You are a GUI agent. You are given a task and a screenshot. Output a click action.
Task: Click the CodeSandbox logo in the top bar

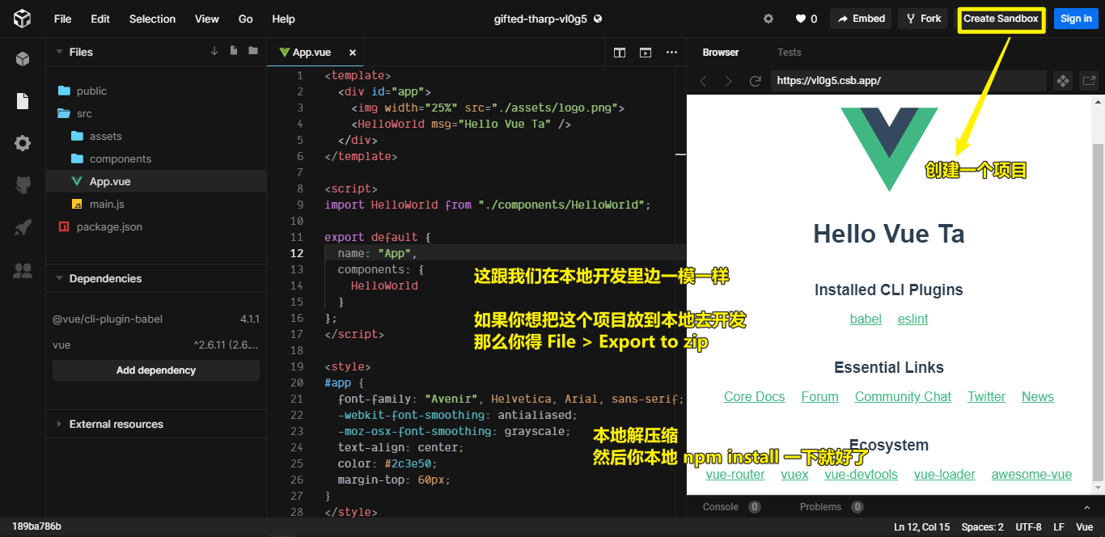click(23, 19)
